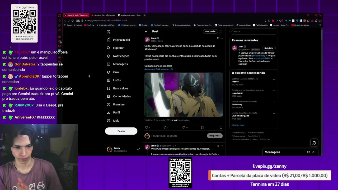Expand the Mensagens drawer chevrons
Screen dimensions: 338x190
coord(313,152)
